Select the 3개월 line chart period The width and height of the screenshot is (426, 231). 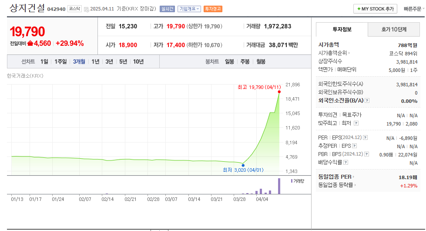coord(79,62)
